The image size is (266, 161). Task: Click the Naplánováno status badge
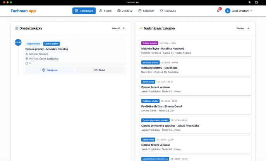point(34,44)
